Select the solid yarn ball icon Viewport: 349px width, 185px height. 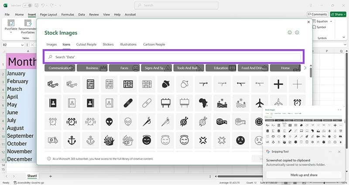tap(184, 122)
